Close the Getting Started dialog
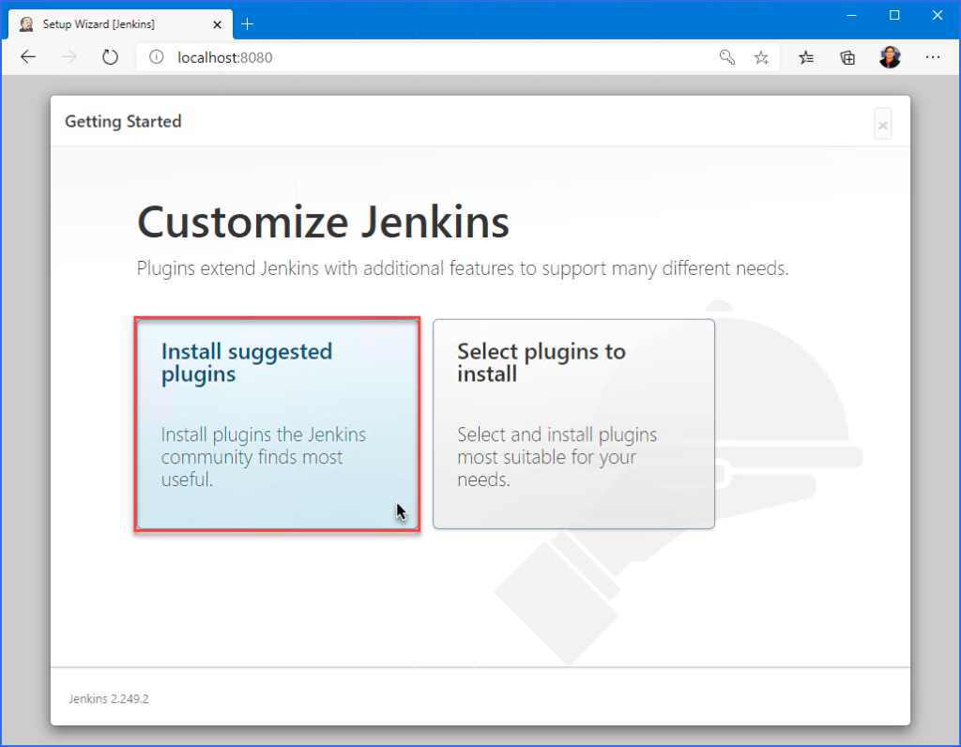Image resolution: width=961 pixels, height=747 pixels. click(882, 125)
